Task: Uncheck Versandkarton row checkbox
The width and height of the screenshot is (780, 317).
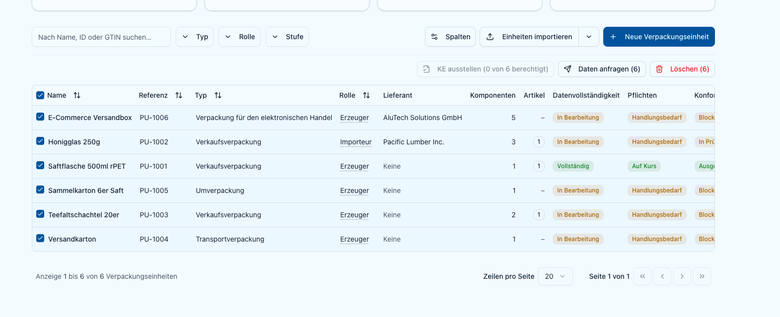Action: (x=40, y=239)
